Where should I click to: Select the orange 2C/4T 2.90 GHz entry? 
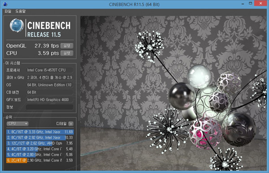[40, 160]
